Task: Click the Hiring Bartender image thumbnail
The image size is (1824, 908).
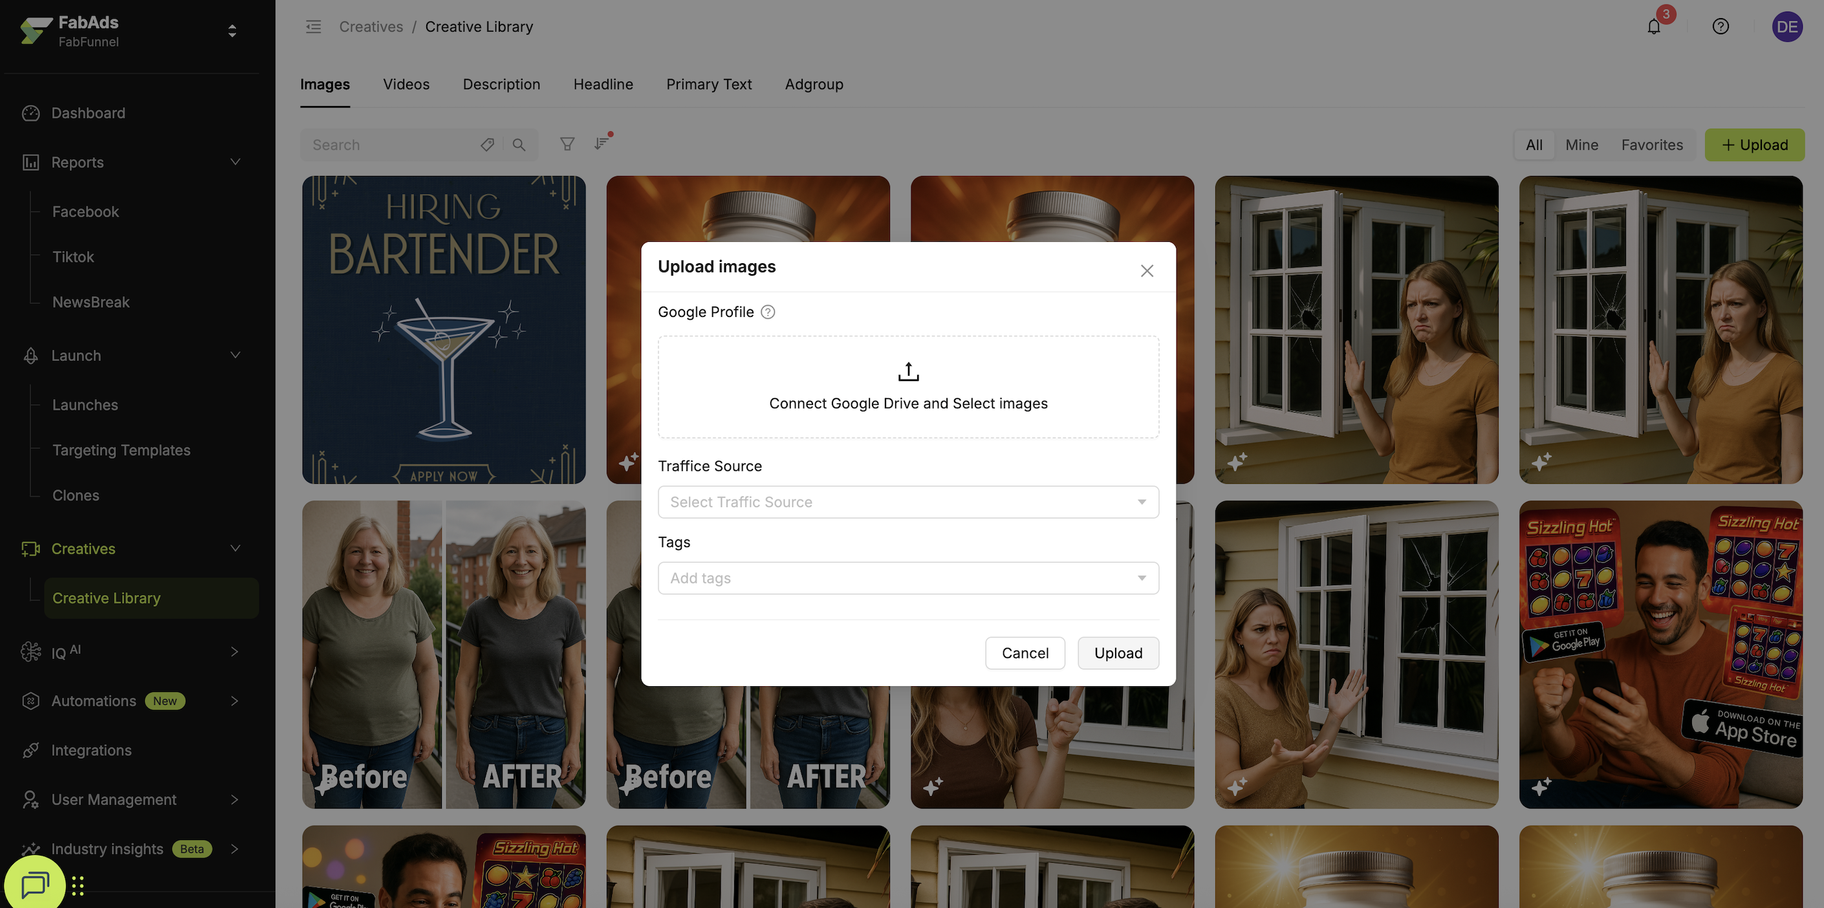Action: click(x=444, y=330)
